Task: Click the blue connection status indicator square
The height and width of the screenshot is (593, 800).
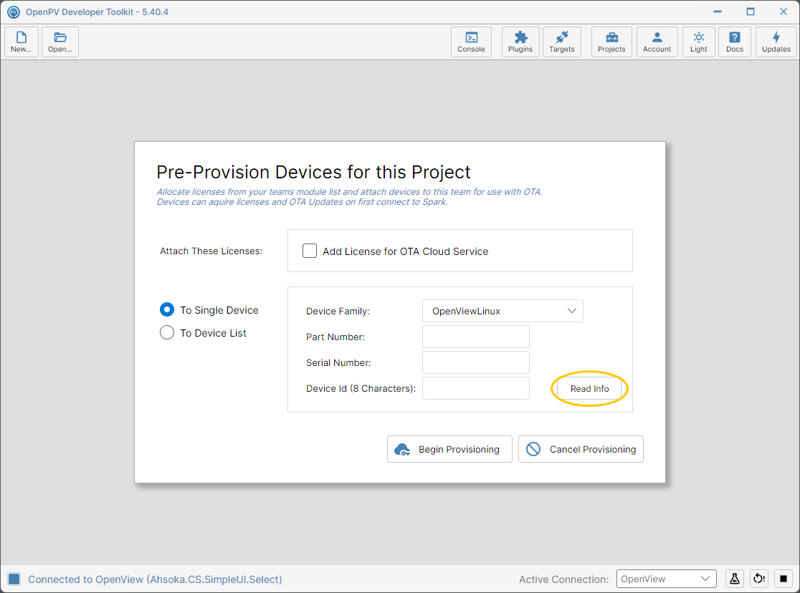Action: coord(14,579)
